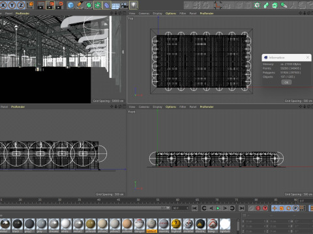Click the green gear-ring toolbar icon

(257, 5)
